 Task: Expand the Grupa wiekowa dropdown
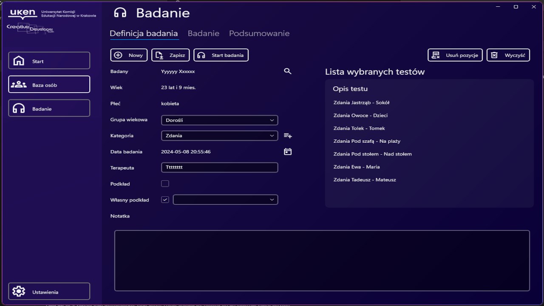220,120
